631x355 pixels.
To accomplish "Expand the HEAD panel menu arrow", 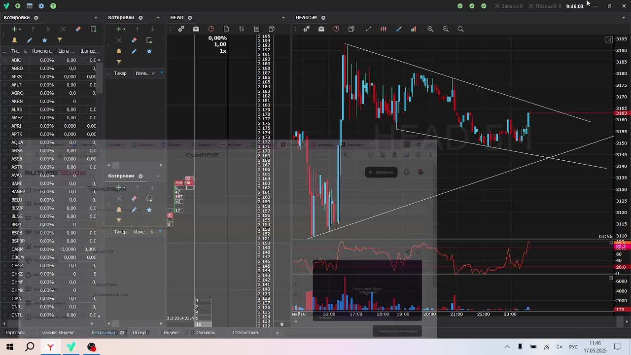I will 283,18.
